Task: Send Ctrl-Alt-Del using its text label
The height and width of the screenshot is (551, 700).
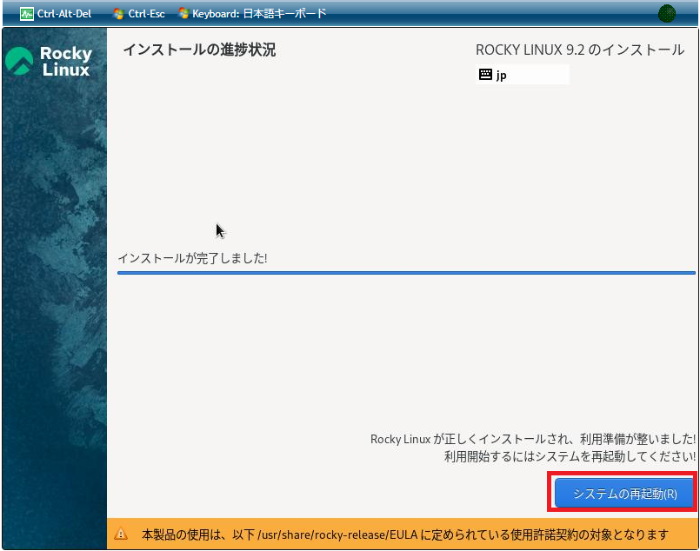Action: click(x=63, y=14)
